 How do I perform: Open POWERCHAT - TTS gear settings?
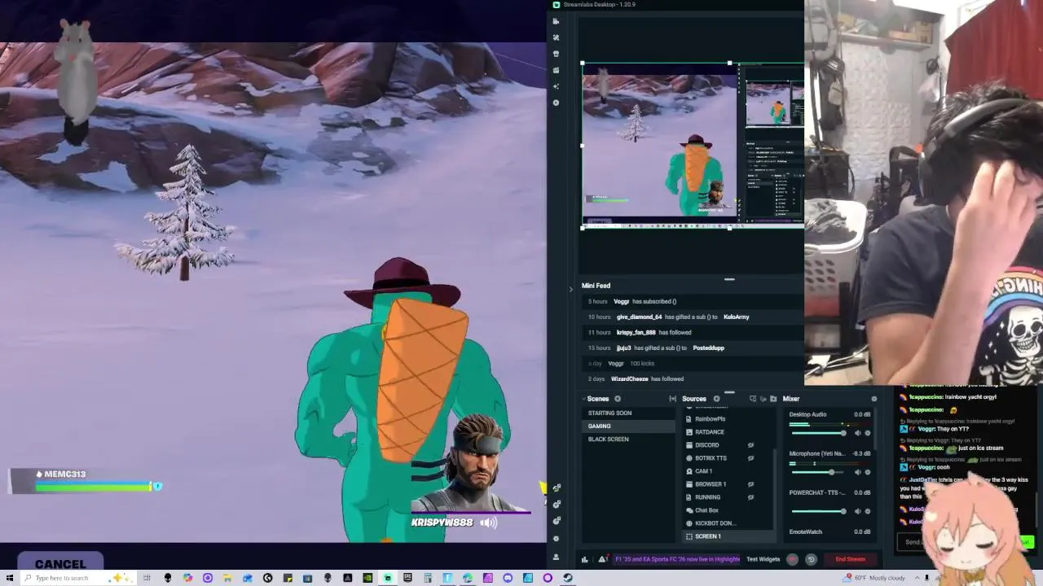(867, 511)
